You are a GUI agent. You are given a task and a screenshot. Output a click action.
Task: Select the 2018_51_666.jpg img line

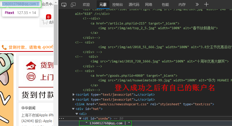[165, 47]
